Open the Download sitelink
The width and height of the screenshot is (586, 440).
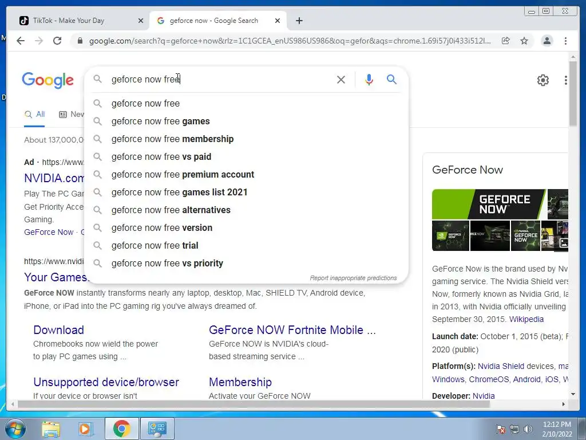(59, 329)
